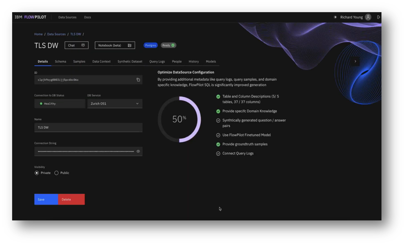Select the Public visibility radio button
The height and width of the screenshot is (245, 406).
56,173
